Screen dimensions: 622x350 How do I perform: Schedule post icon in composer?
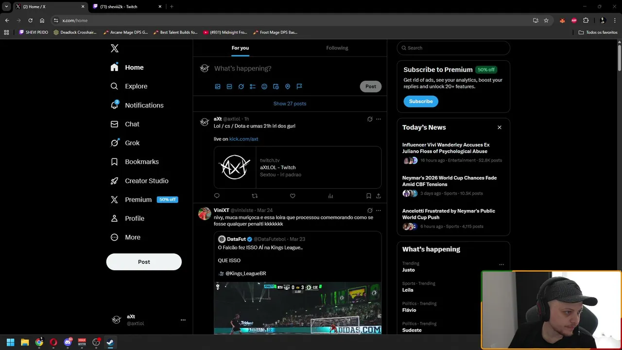tap(276, 87)
